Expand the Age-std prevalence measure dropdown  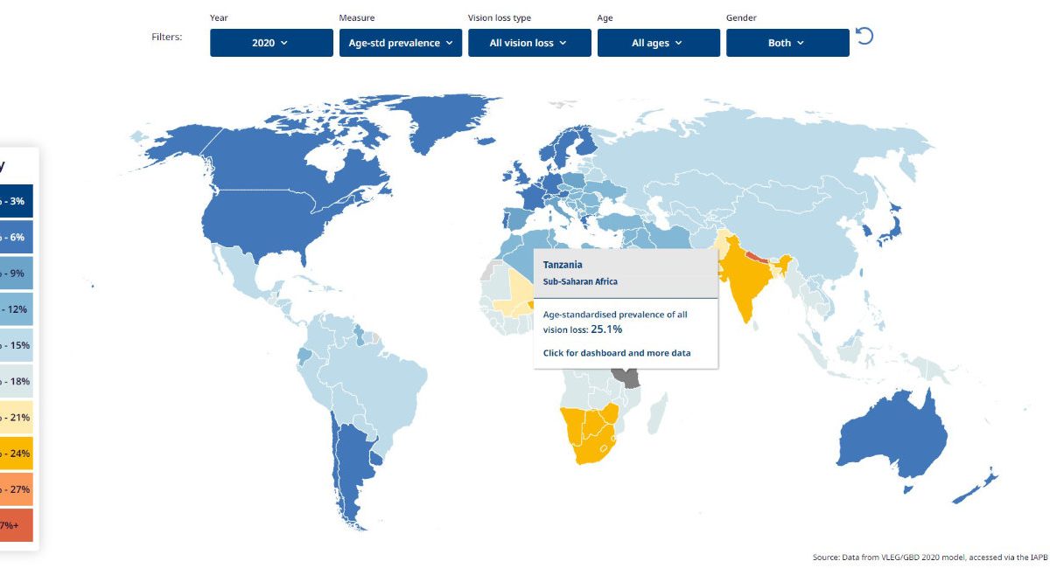[x=401, y=43]
